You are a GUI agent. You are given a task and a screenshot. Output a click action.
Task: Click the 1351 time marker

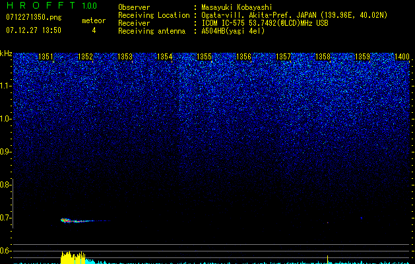pos(46,57)
